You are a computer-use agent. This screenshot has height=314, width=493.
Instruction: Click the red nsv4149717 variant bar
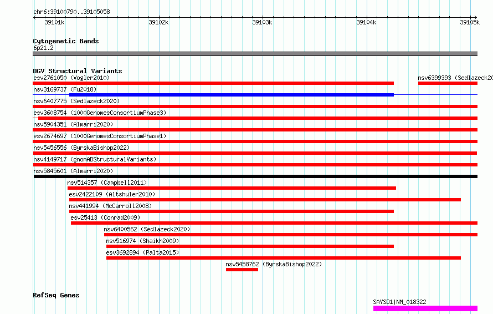click(x=255, y=165)
